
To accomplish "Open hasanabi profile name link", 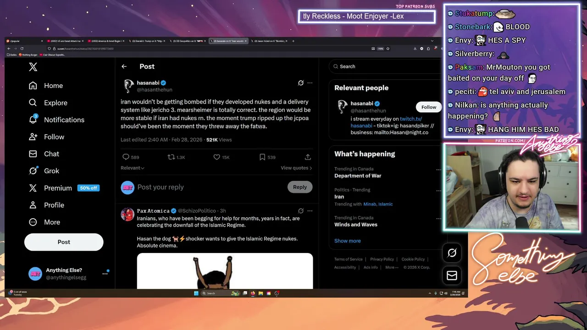I will [x=148, y=83].
